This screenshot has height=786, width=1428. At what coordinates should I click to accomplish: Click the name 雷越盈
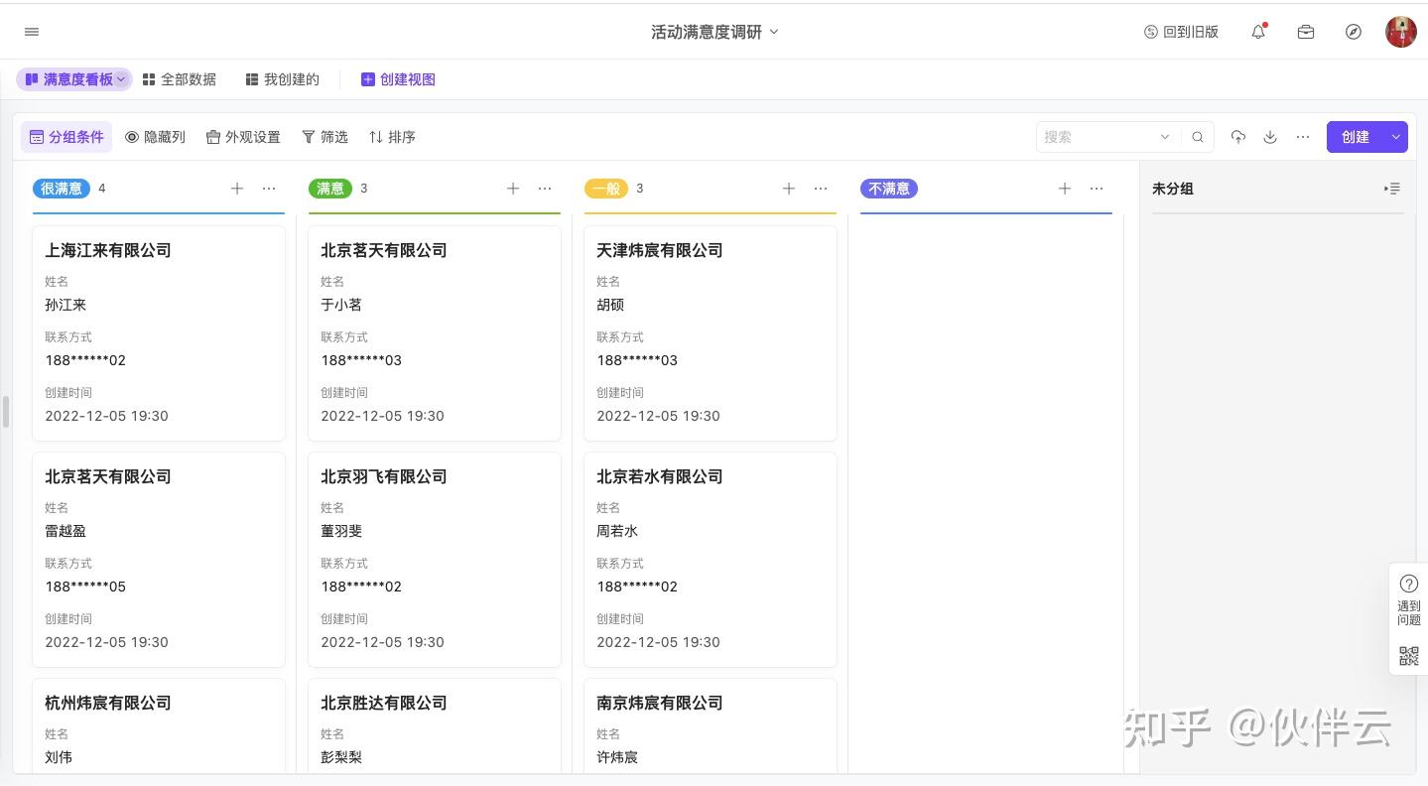pyautogui.click(x=65, y=531)
